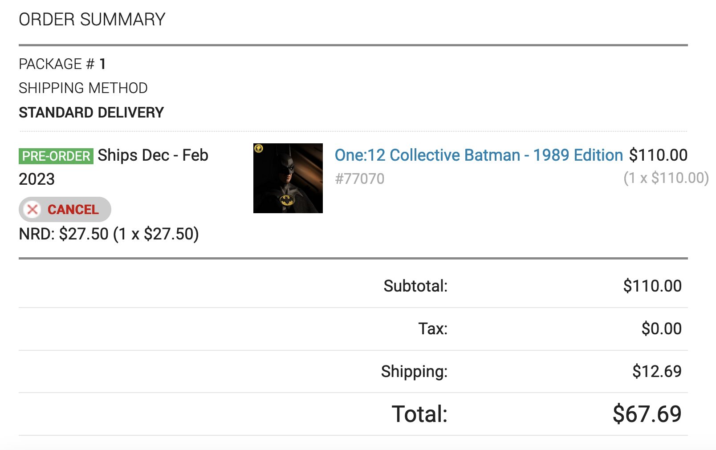Click the red X icon in Cancel button
Image resolution: width=716 pixels, height=450 pixels.
click(33, 209)
